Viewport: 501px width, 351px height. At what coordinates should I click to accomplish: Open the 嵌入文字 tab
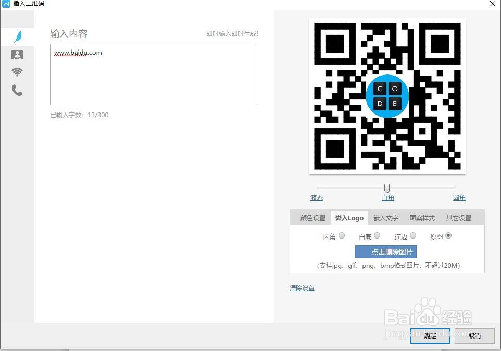coord(385,218)
